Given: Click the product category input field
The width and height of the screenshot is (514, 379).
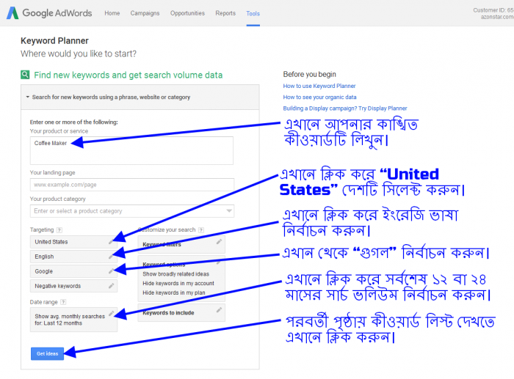Looking at the screenshot, I should (x=132, y=211).
